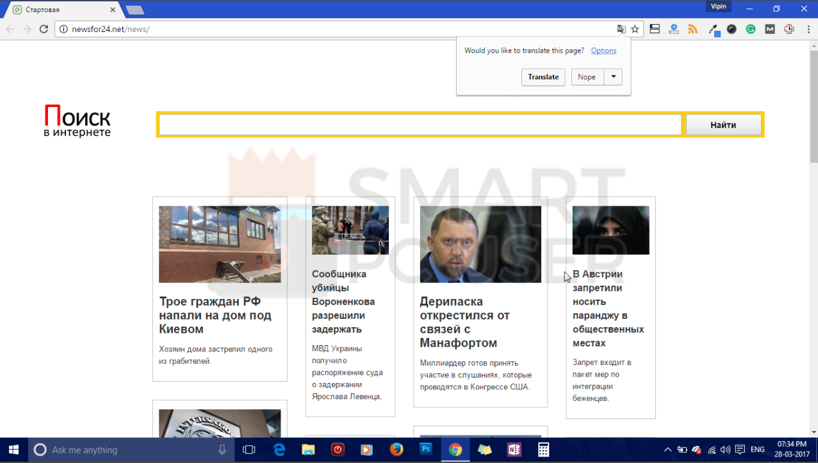The width and height of the screenshot is (818, 463).
Task: Open the speaker volume slider in tray
Action: (x=725, y=449)
